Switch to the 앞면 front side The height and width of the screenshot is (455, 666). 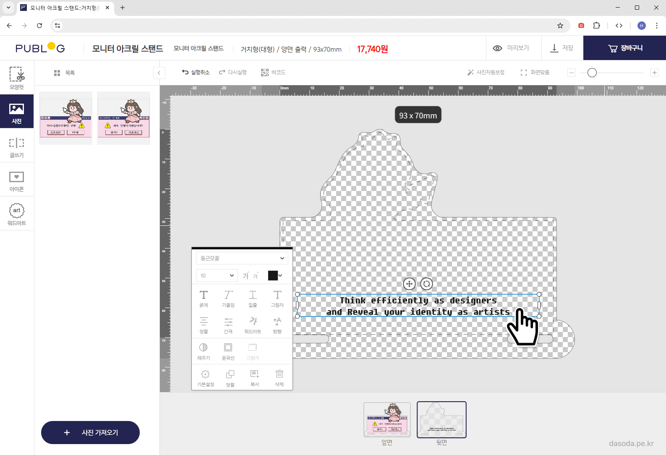click(x=387, y=420)
